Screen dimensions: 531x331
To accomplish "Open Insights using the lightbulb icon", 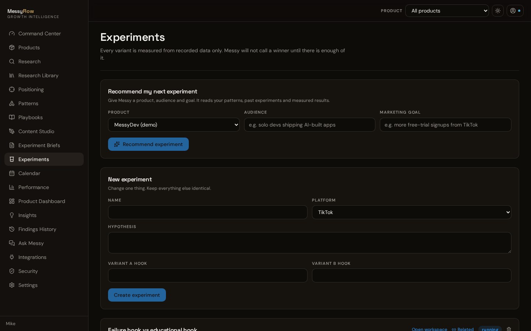I will [x=12, y=215].
